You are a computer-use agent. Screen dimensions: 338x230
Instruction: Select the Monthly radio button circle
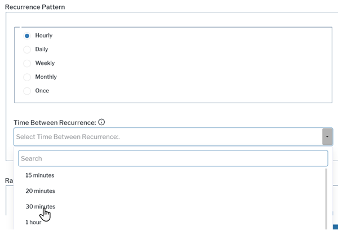[x=26, y=77]
